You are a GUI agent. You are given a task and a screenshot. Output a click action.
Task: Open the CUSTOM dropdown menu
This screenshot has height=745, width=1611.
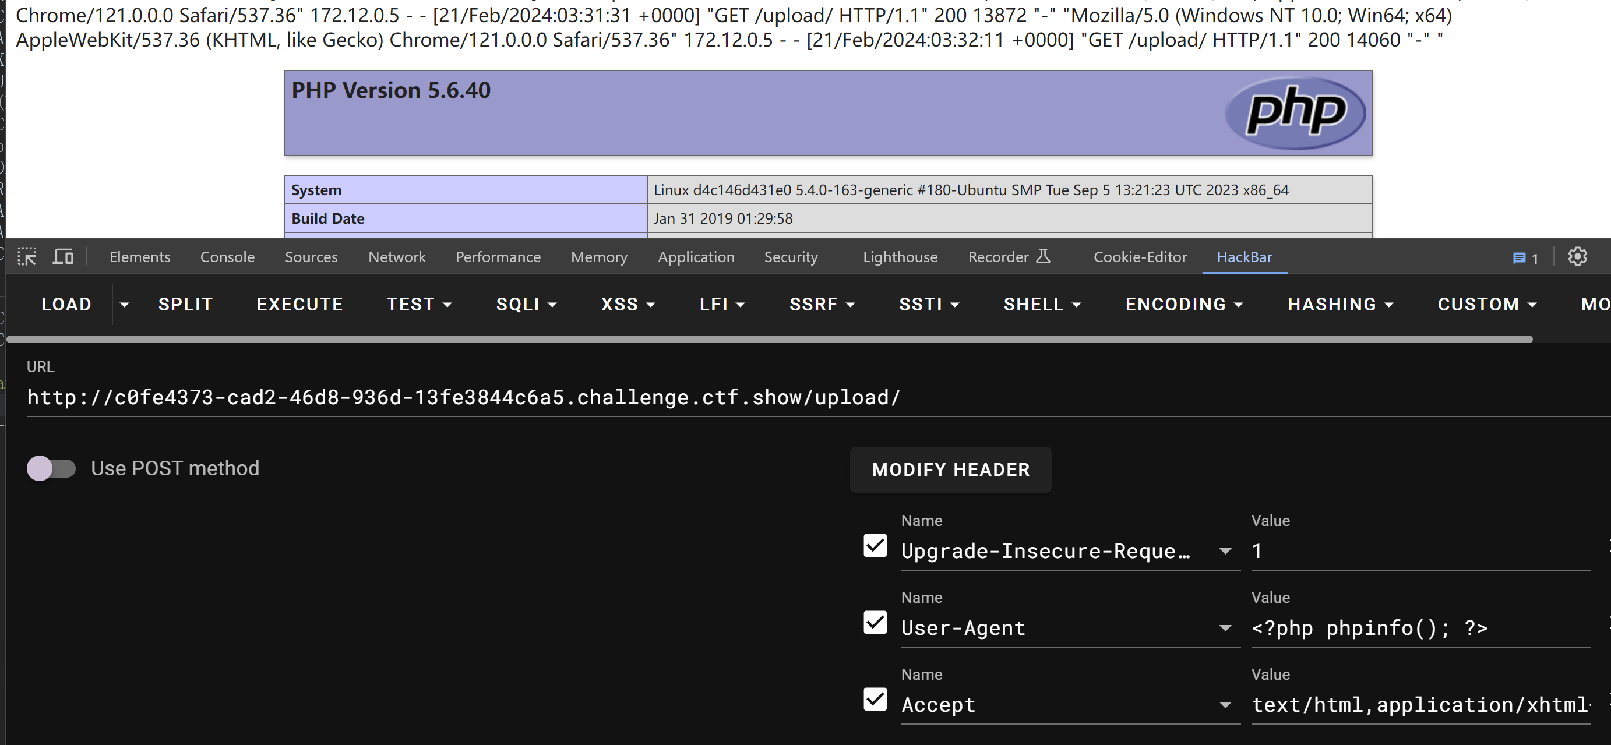[1486, 305]
